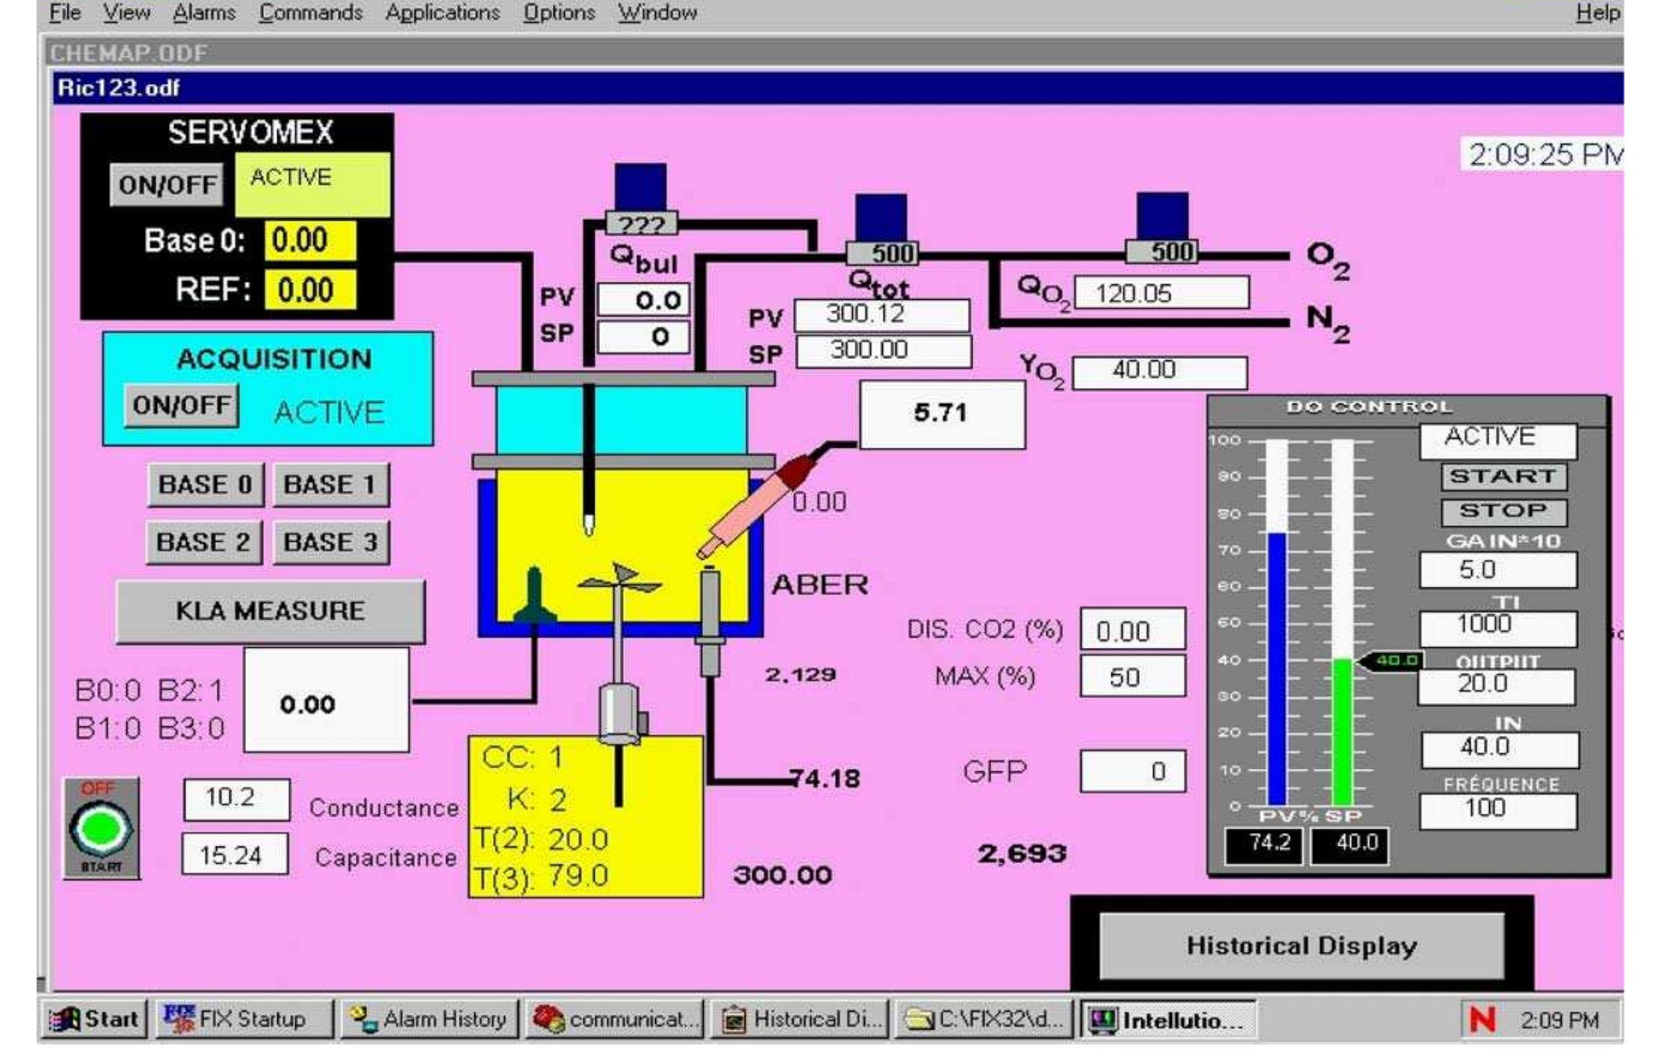Click the white 0.00 KLA result box
1677x1050 pixels.
tap(326, 701)
